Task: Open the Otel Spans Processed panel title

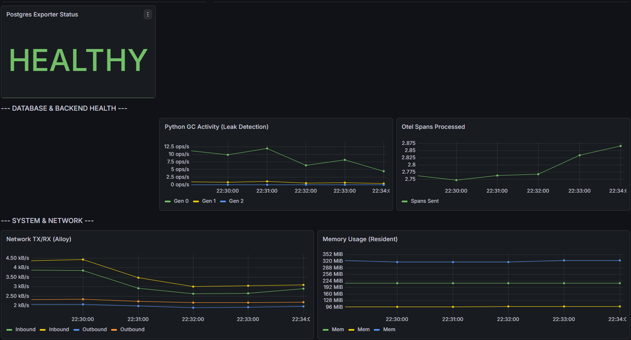Action: coord(433,127)
